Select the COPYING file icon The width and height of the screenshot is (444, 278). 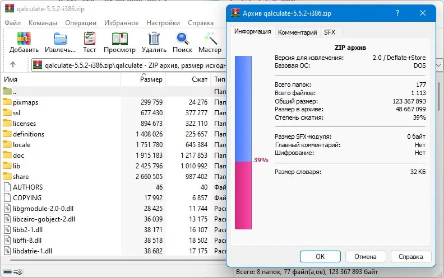coord(7,197)
